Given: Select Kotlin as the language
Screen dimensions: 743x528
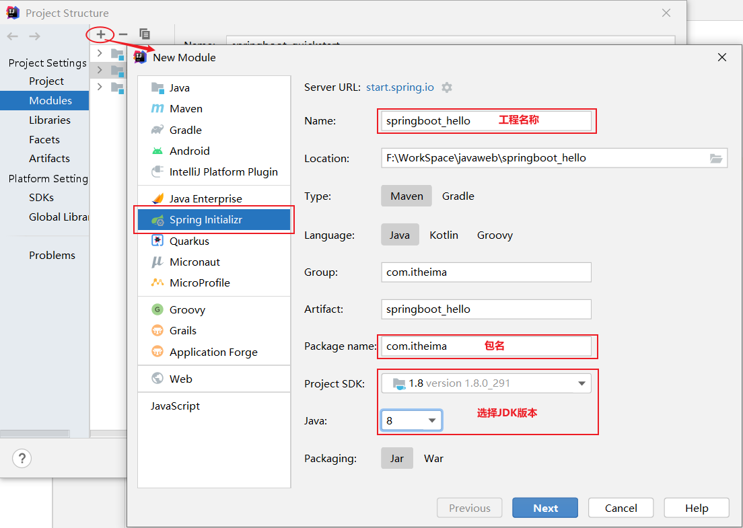Looking at the screenshot, I should (x=444, y=235).
